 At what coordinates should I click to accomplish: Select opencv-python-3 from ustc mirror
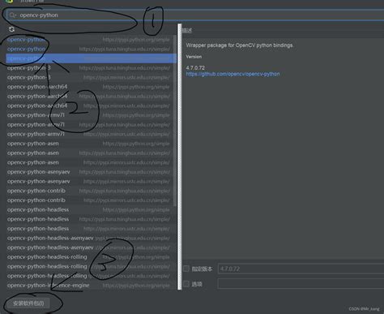(x=91, y=77)
